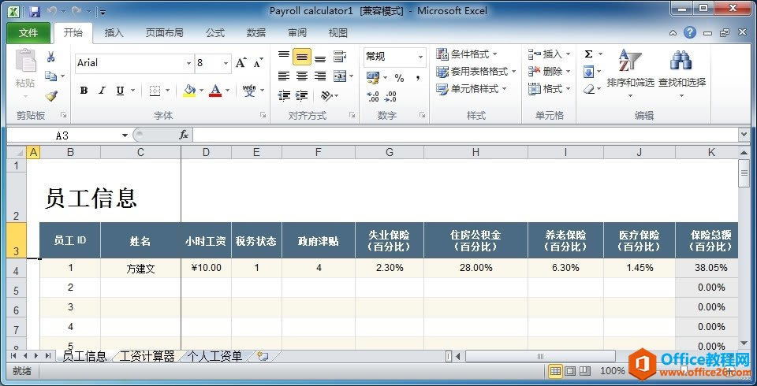
Task: Click the formula bar input field
Action: coord(465,135)
